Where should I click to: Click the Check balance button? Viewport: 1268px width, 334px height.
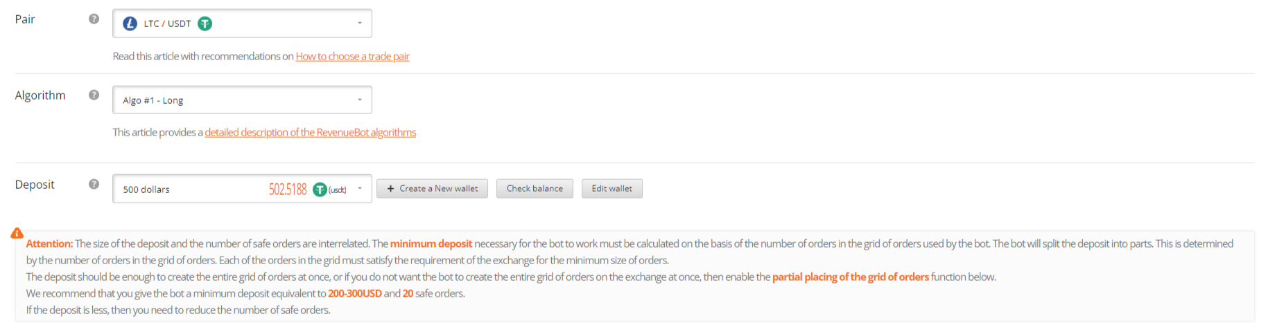(x=535, y=189)
